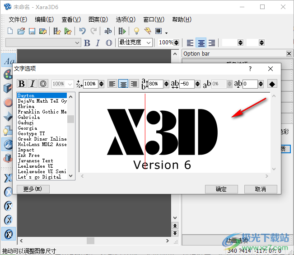
Task: Select the Ebrima font in list
Action: point(26,106)
